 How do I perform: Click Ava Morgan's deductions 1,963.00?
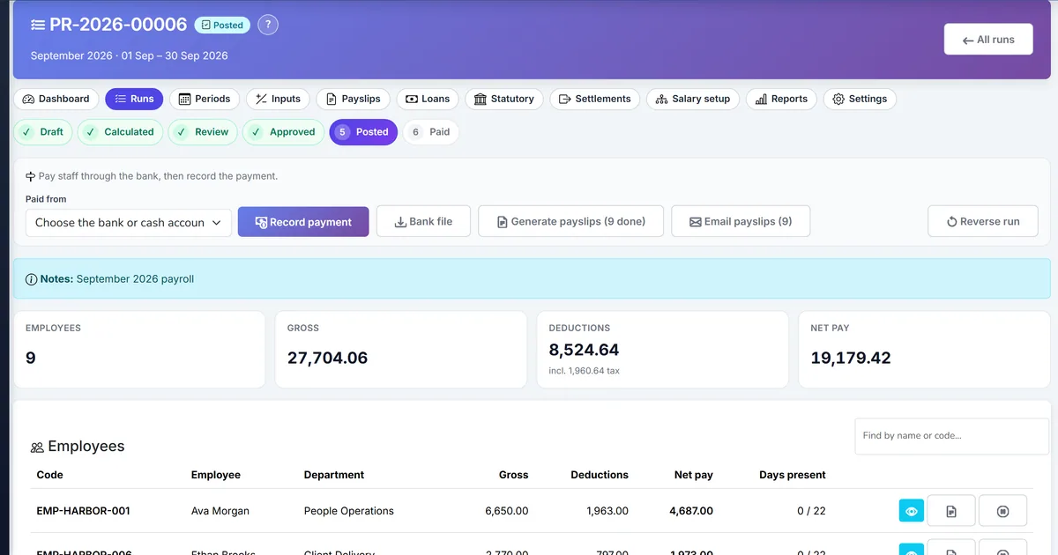[607, 511]
